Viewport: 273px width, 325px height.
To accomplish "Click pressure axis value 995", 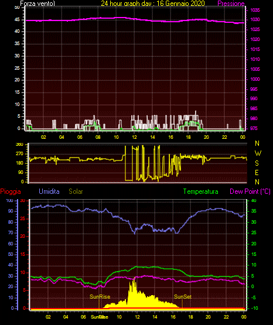I will (254, 89).
